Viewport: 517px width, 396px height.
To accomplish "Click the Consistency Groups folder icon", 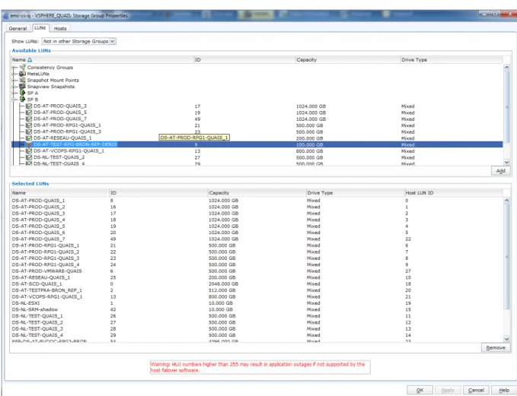I will coord(22,67).
